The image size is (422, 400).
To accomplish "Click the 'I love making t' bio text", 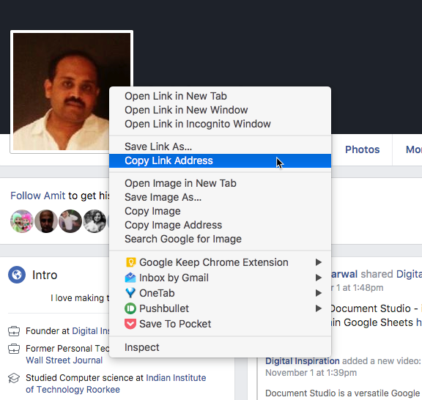I will pos(80,298).
